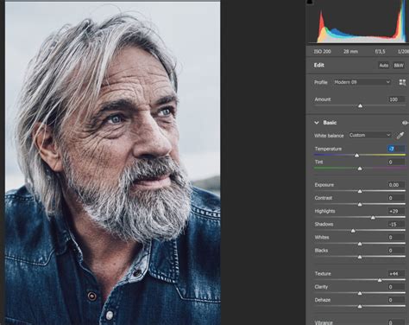This screenshot has width=409, height=325.
Task: Click the Exposure value field 0.00
Action: pos(396,185)
